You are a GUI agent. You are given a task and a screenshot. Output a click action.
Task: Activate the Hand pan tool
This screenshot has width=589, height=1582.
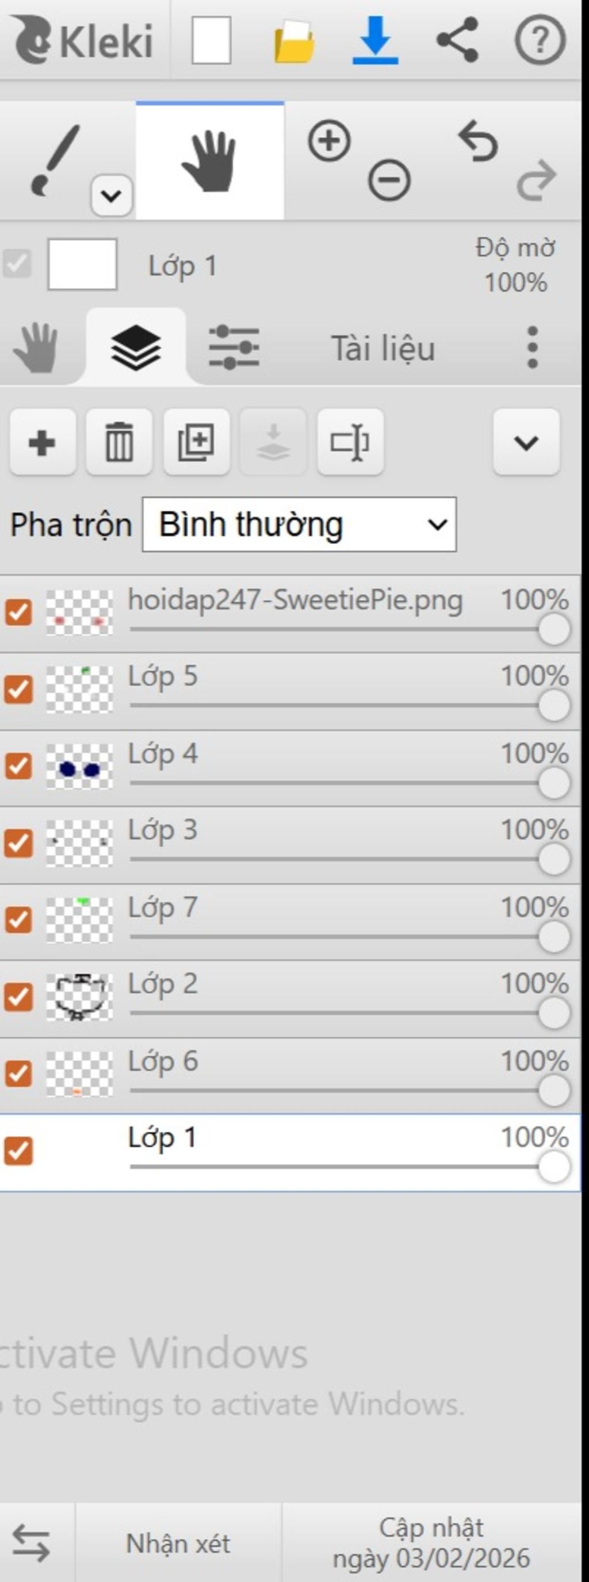coord(209,161)
